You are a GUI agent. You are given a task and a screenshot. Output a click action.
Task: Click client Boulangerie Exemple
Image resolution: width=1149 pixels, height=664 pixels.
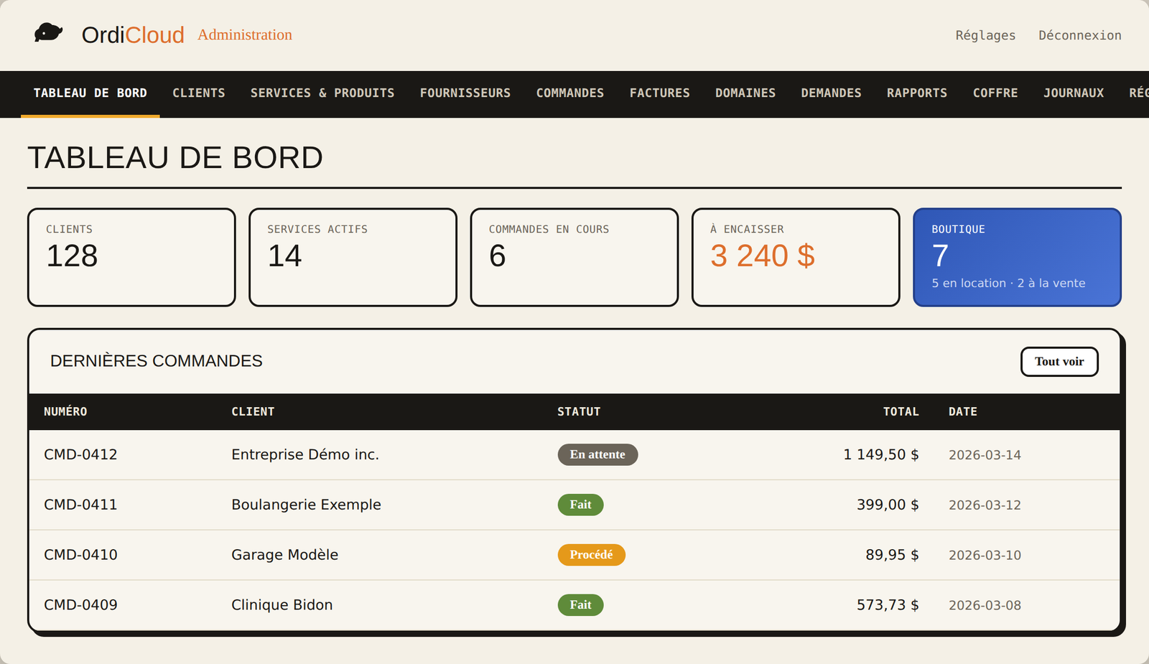(x=306, y=505)
